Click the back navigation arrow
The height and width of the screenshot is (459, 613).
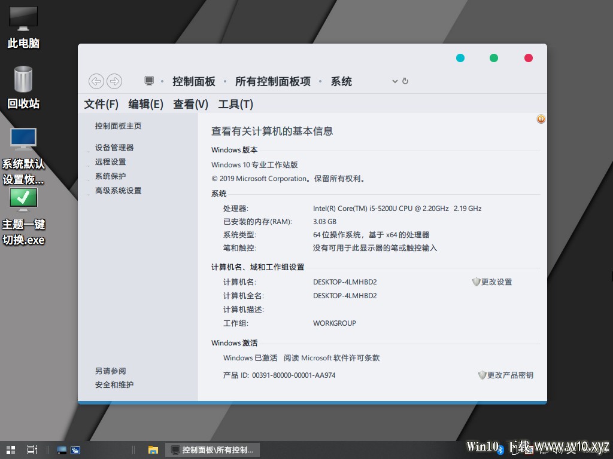pos(96,81)
